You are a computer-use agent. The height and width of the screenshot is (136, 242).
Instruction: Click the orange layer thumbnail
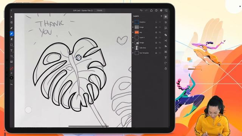pos(137,32)
